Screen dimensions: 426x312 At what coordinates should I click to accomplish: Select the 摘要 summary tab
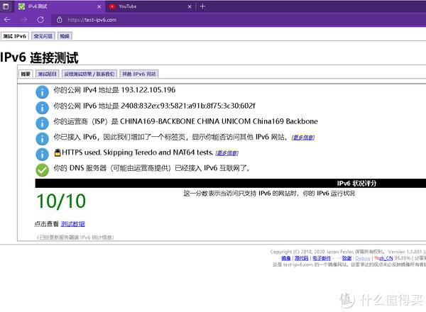pyautogui.click(x=26, y=74)
